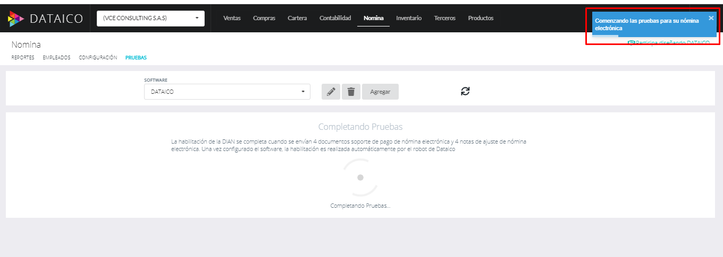
Task: Open the Contabilidad menu
Action: point(335,18)
